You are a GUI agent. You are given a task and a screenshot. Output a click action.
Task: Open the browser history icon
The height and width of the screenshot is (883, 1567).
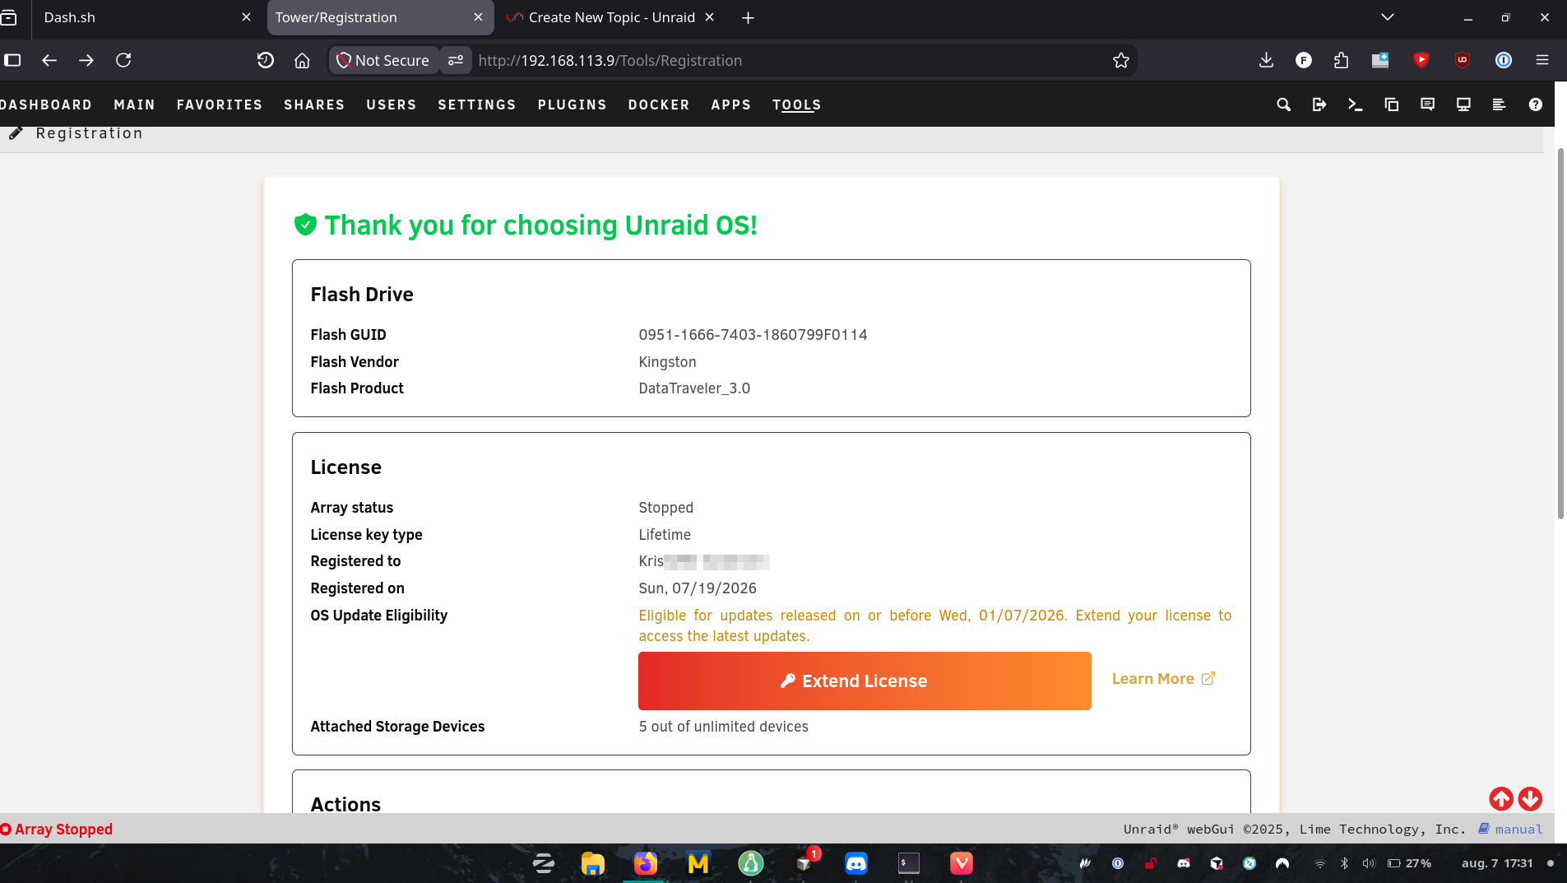click(x=265, y=60)
